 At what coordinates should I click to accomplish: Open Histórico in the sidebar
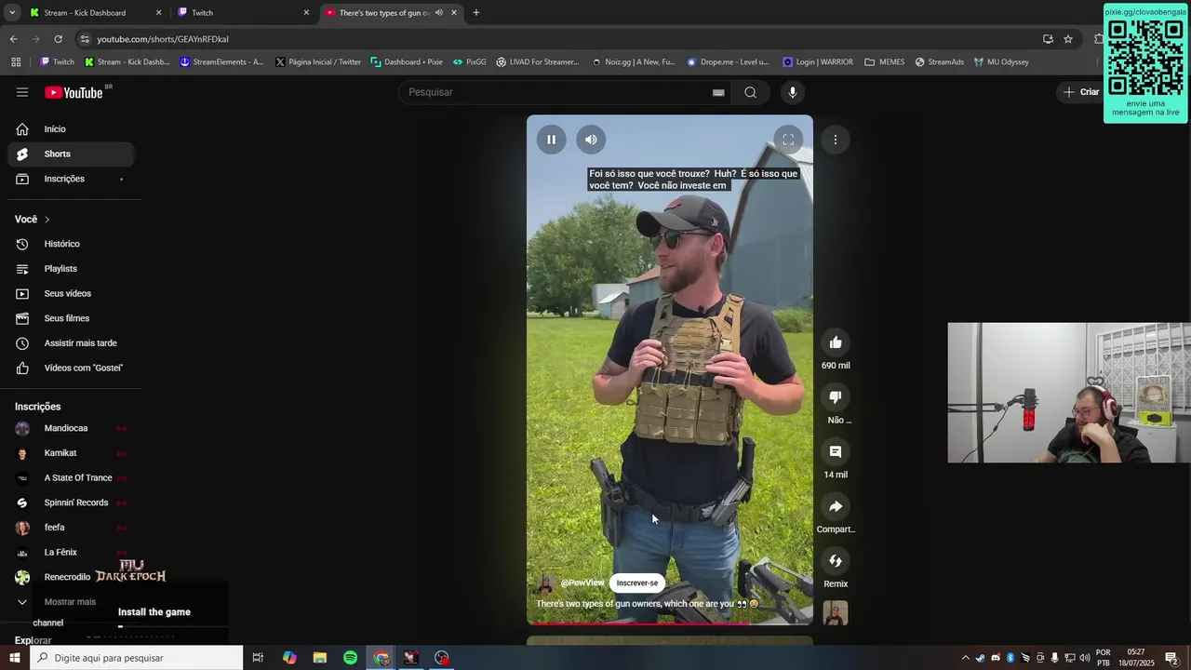coord(71,244)
